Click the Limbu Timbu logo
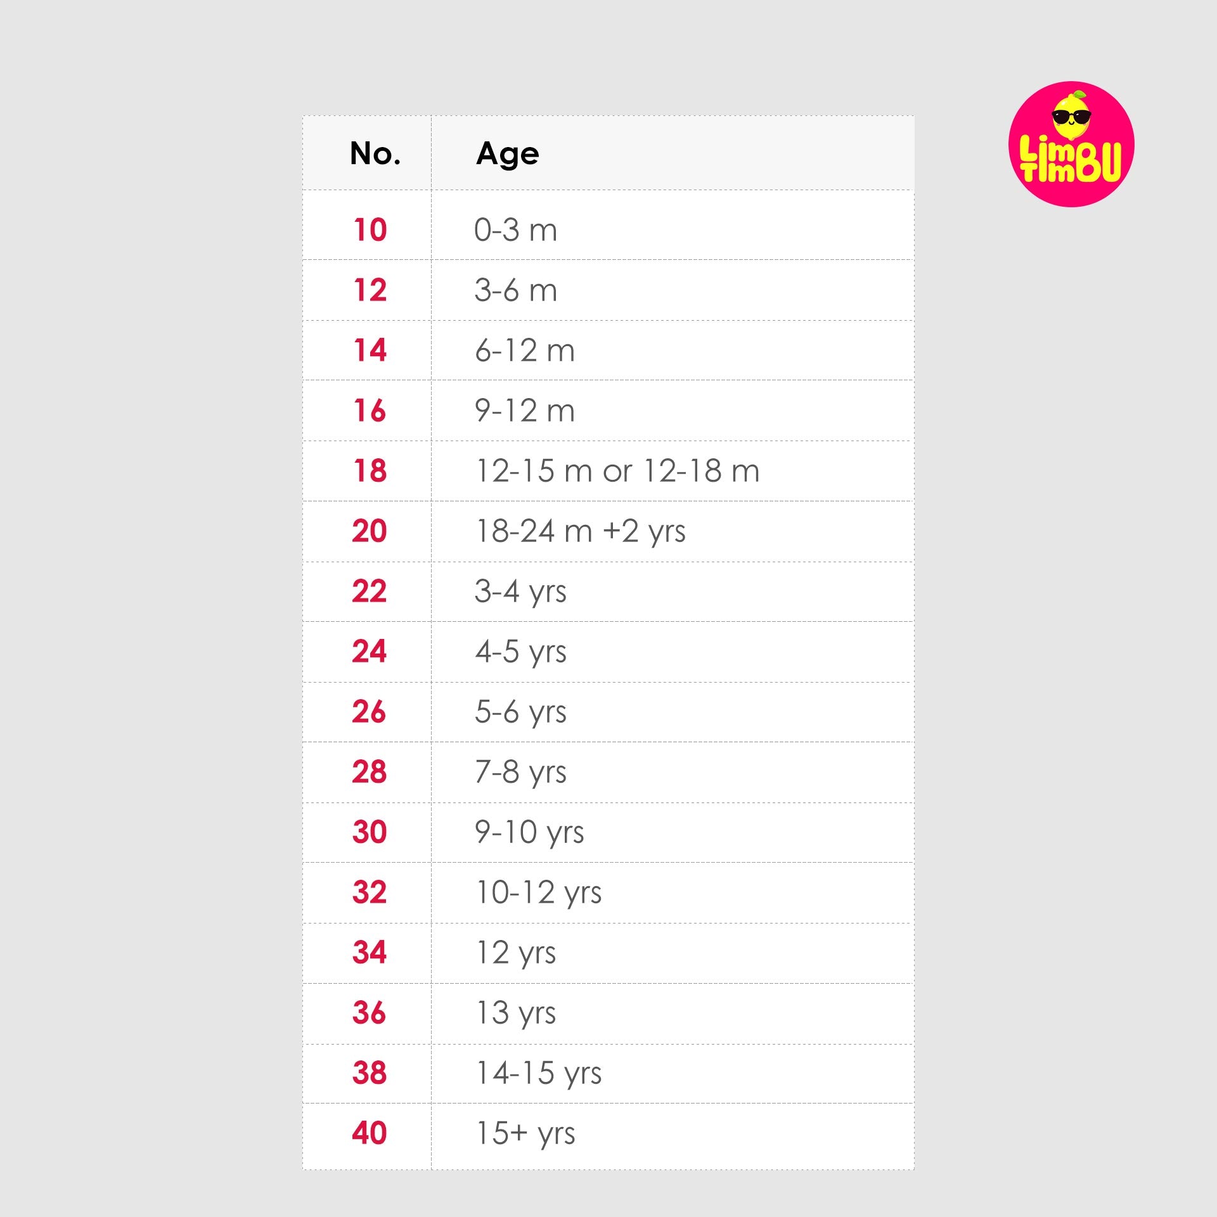The width and height of the screenshot is (1217, 1217). (1071, 144)
